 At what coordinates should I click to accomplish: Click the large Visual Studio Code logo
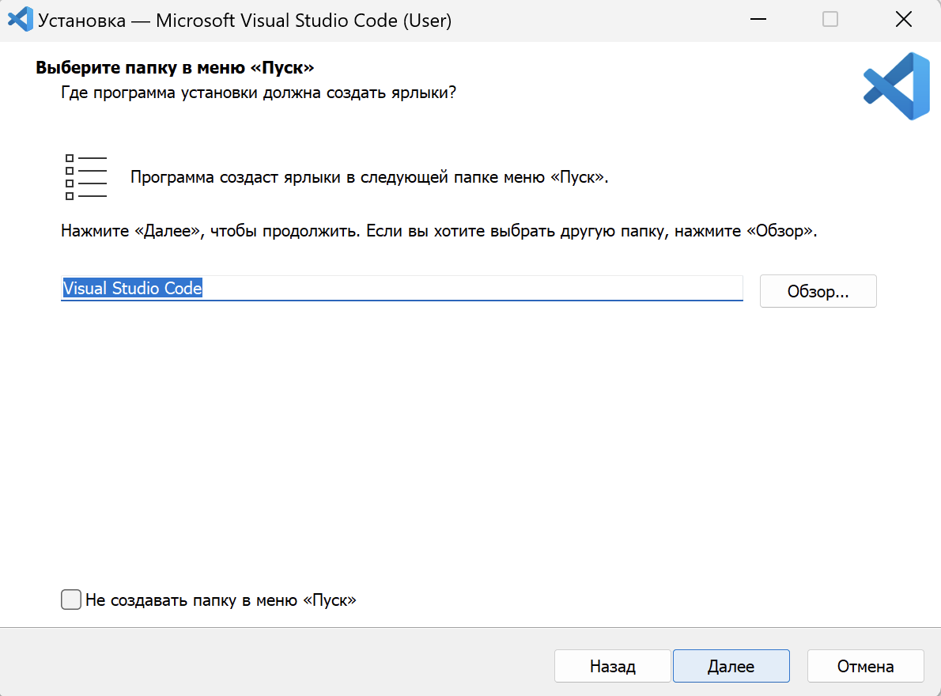coord(896,86)
